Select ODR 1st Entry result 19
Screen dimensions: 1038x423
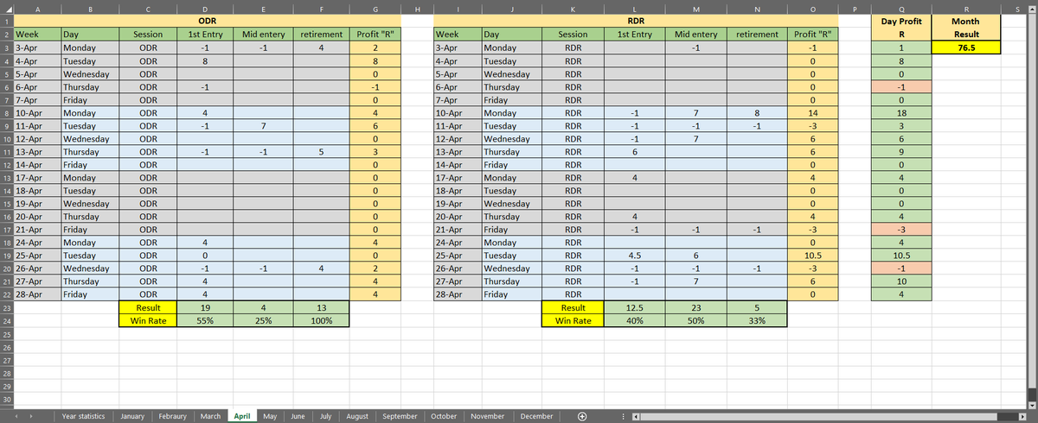point(204,307)
